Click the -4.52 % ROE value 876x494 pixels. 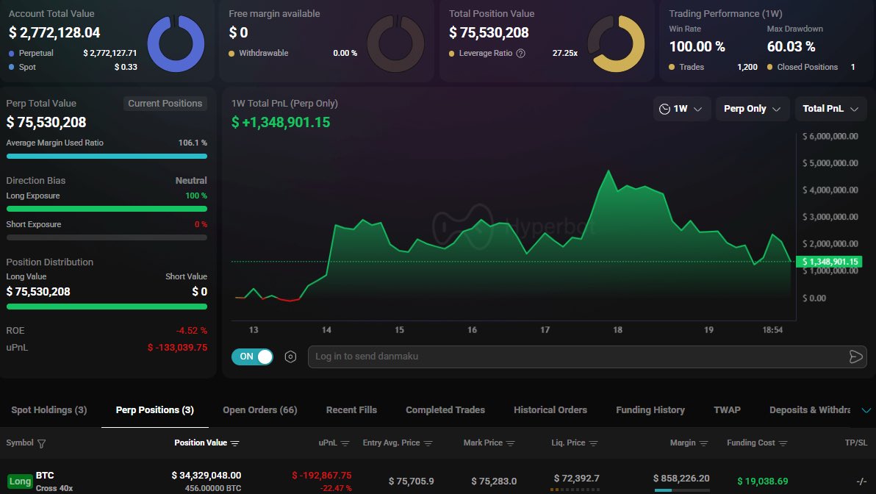[192, 331]
